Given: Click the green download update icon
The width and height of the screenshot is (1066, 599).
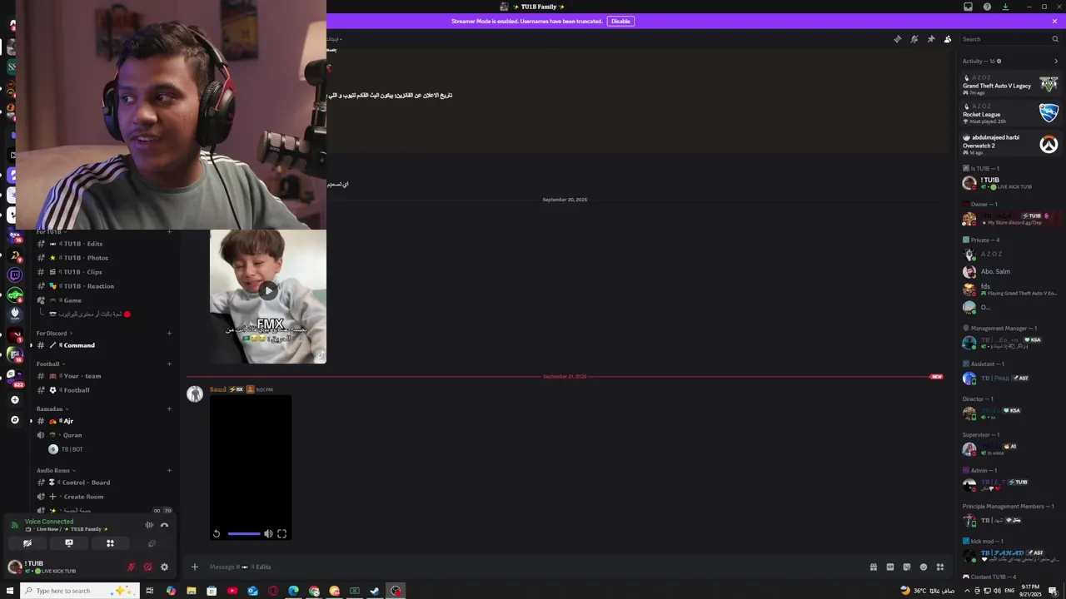Looking at the screenshot, I should click(x=1005, y=7).
